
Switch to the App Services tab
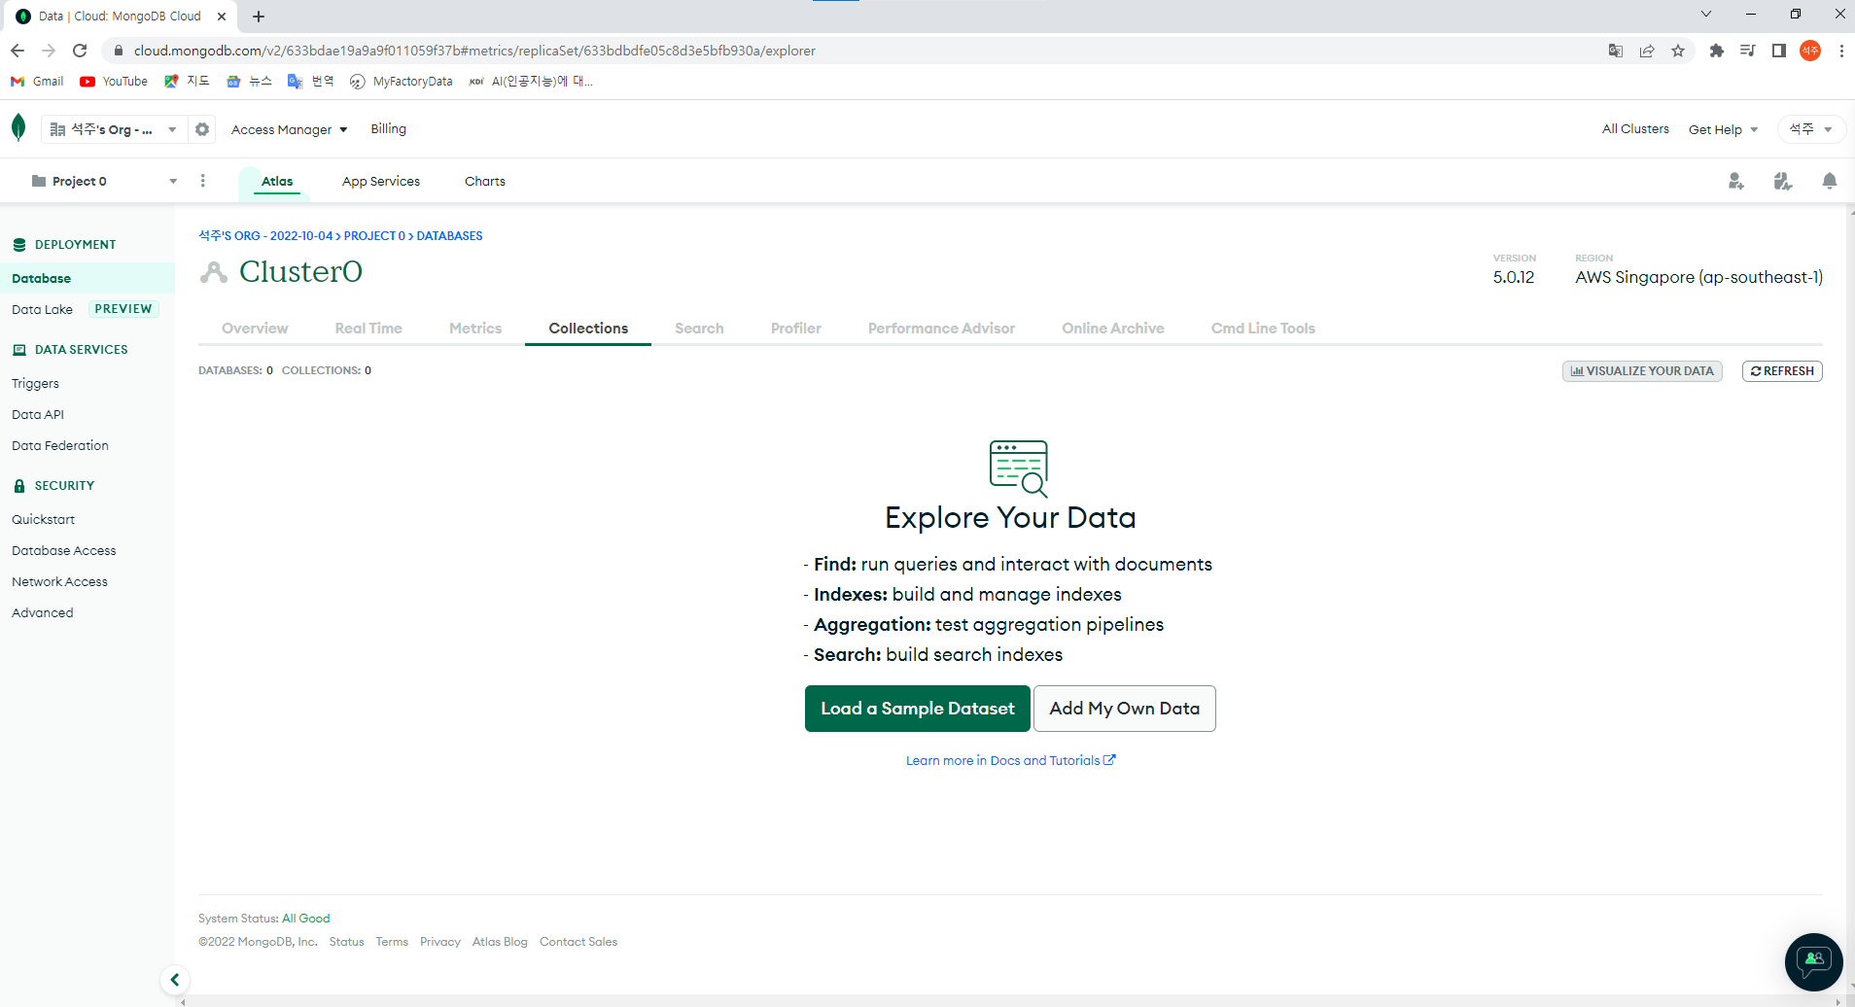click(x=381, y=181)
